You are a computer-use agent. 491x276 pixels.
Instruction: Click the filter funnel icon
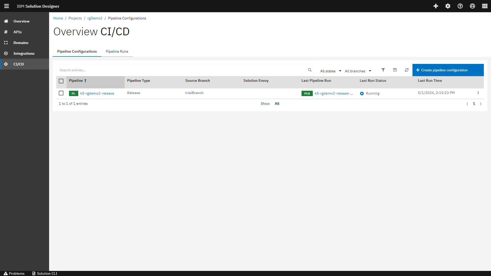[x=383, y=70]
